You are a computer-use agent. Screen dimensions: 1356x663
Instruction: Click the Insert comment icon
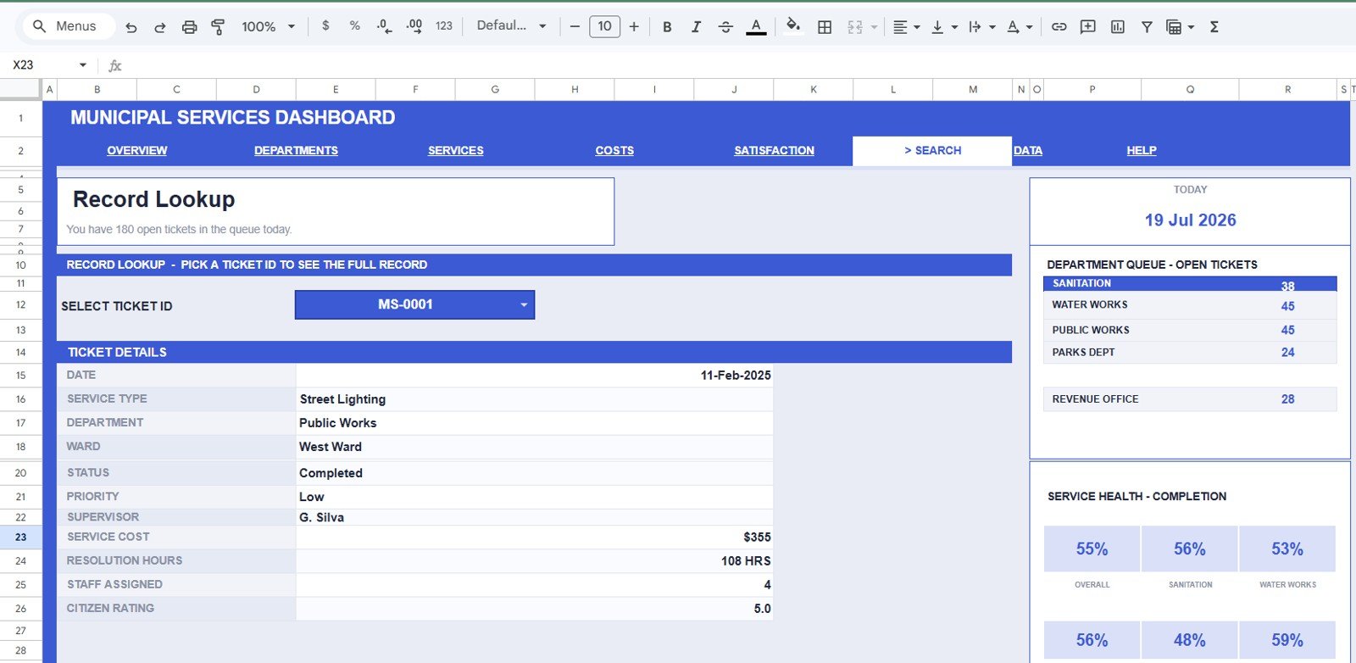[x=1088, y=27]
